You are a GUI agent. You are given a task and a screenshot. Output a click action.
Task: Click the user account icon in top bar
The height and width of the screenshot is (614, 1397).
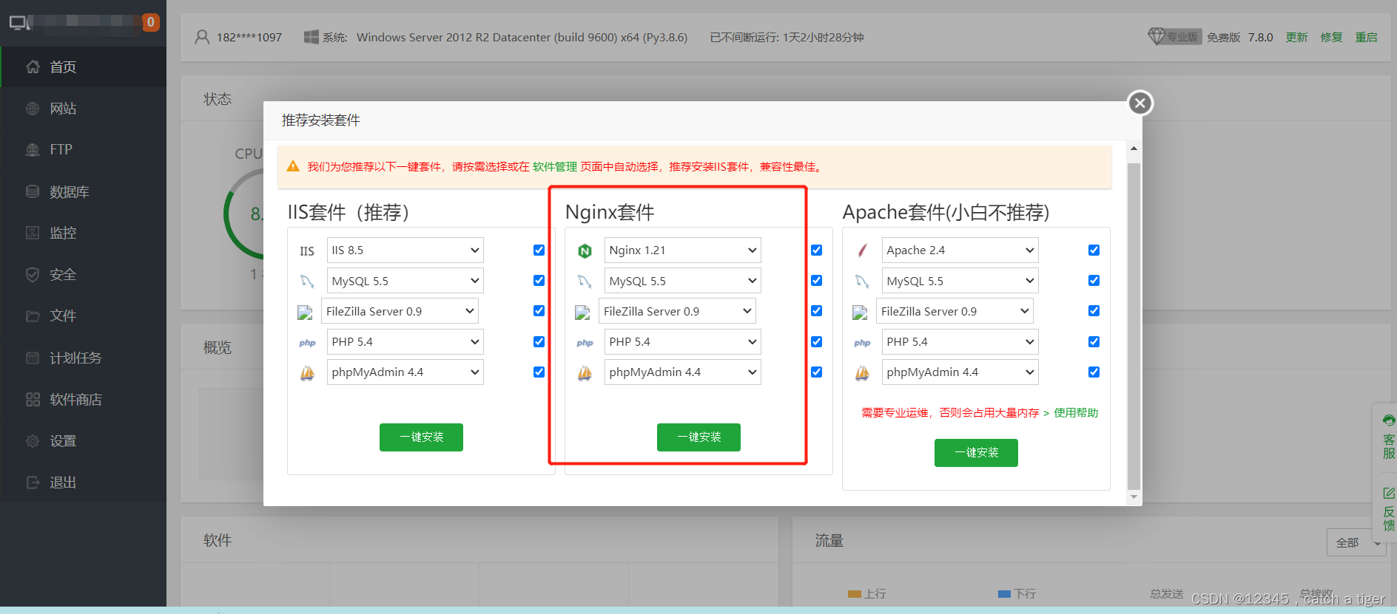click(202, 37)
